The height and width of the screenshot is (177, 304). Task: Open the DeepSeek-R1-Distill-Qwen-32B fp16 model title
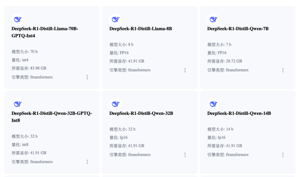(x=141, y=113)
